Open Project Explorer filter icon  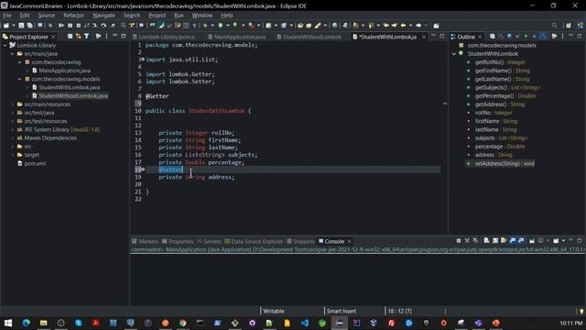[86, 37]
